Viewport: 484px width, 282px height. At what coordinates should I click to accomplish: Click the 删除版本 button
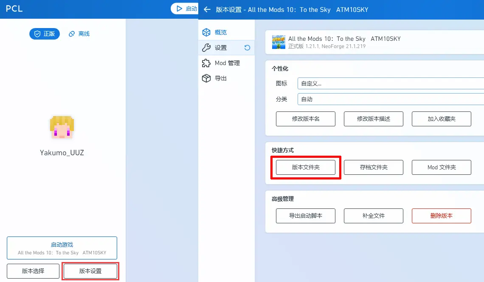(441, 216)
